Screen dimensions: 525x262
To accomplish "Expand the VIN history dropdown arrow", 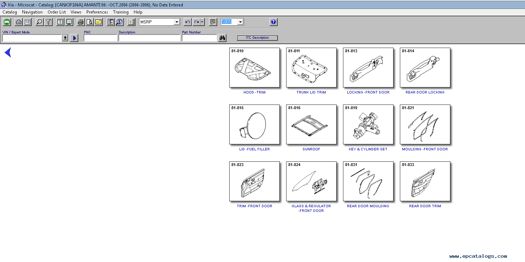I will [65, 38].
